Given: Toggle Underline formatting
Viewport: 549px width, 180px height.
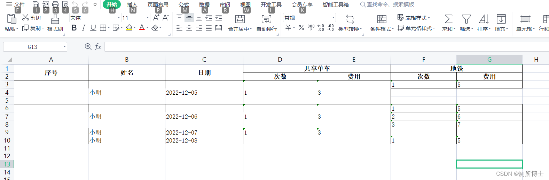Looking at the screenshot, I should 93,28.
